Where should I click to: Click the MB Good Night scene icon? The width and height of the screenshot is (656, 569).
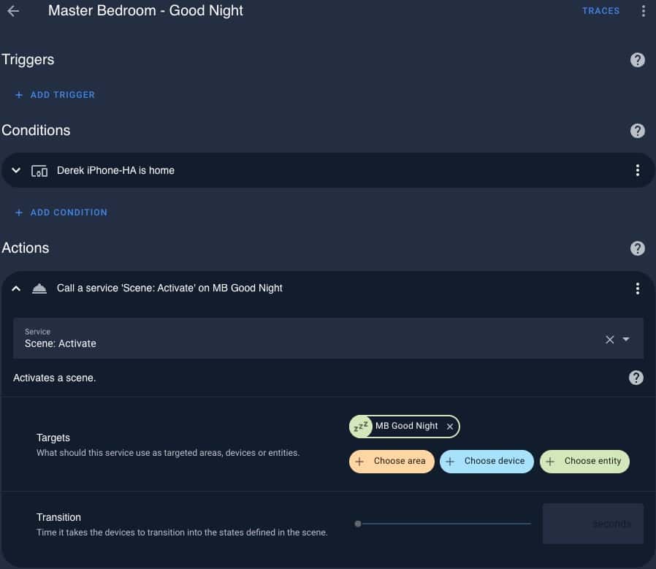(360, 427)
